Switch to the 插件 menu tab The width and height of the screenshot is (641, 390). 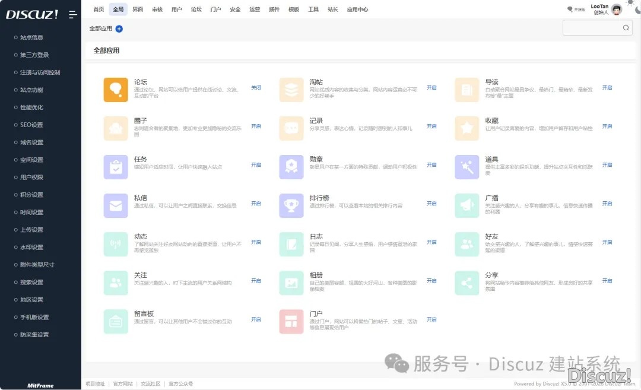click(x=274, y=9)
